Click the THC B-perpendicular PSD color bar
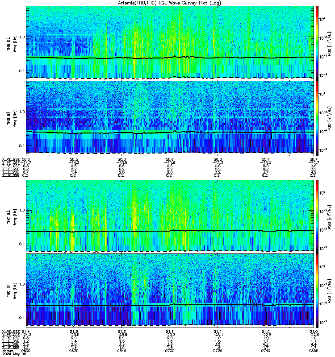Screen dimensions: 335x357 317,216
